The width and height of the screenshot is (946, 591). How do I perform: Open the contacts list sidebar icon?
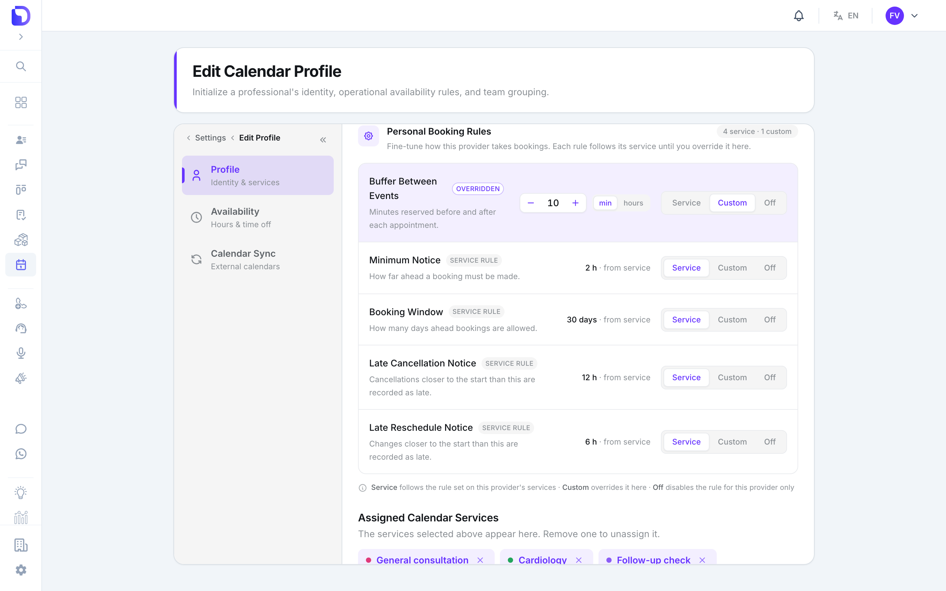point(21,140)
